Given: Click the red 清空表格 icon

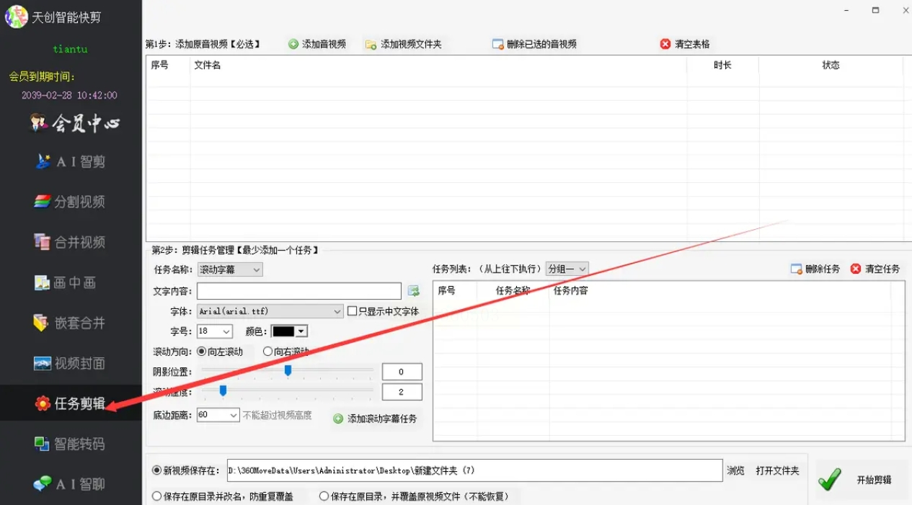Looking at the screenshot, I should pyautogui.click(x=665, y=44).
